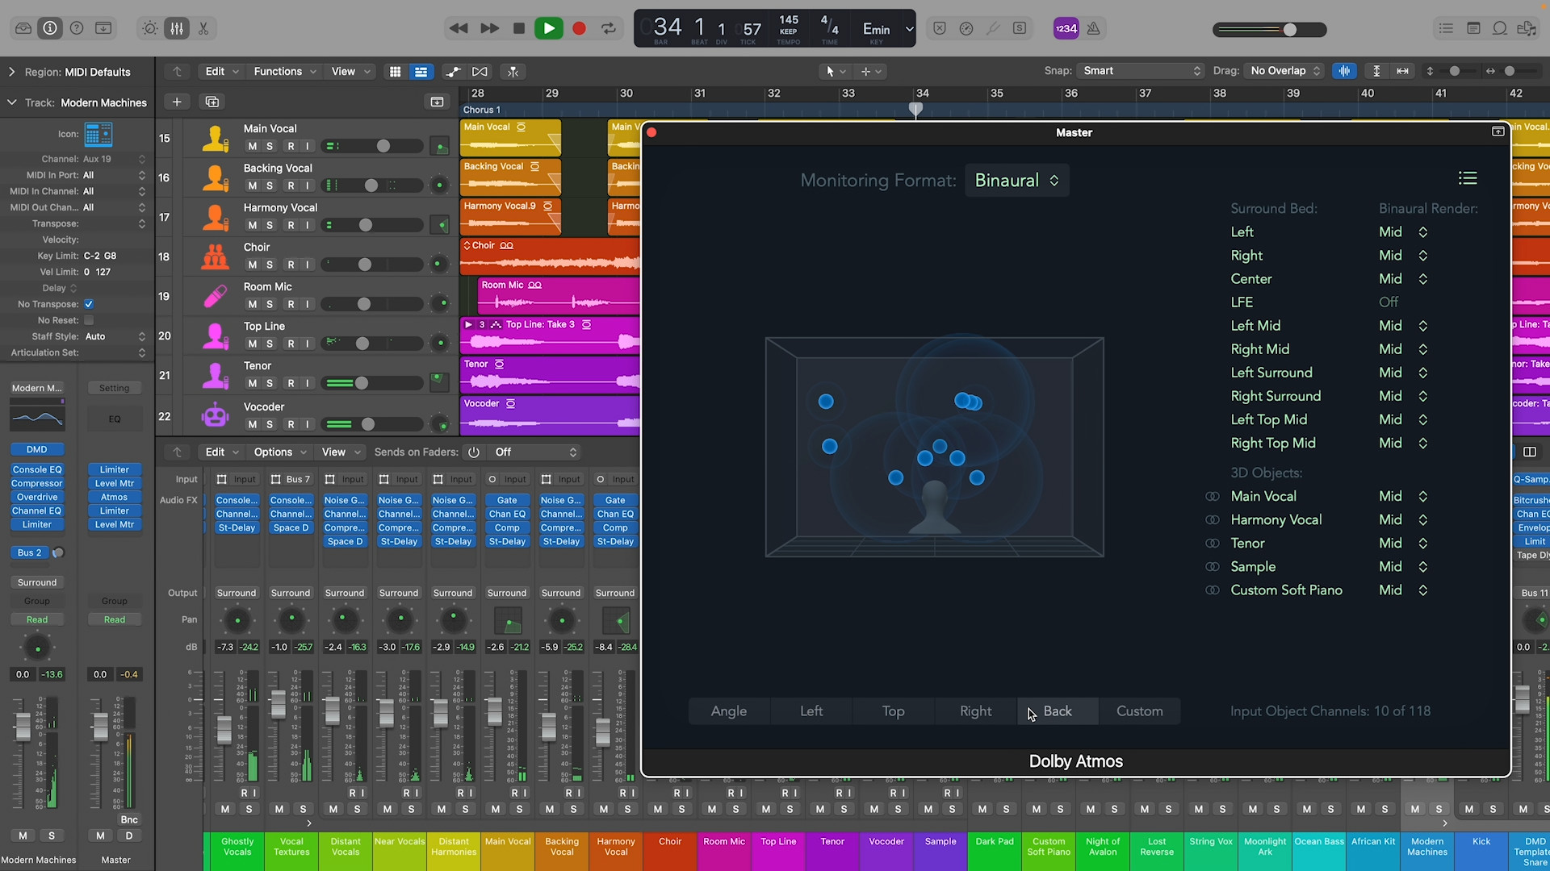Click the Dark Pad track tile at the bottom
Image resolution: width=1550 pixels, height=871 pixels.
click(x=995, y=851)
